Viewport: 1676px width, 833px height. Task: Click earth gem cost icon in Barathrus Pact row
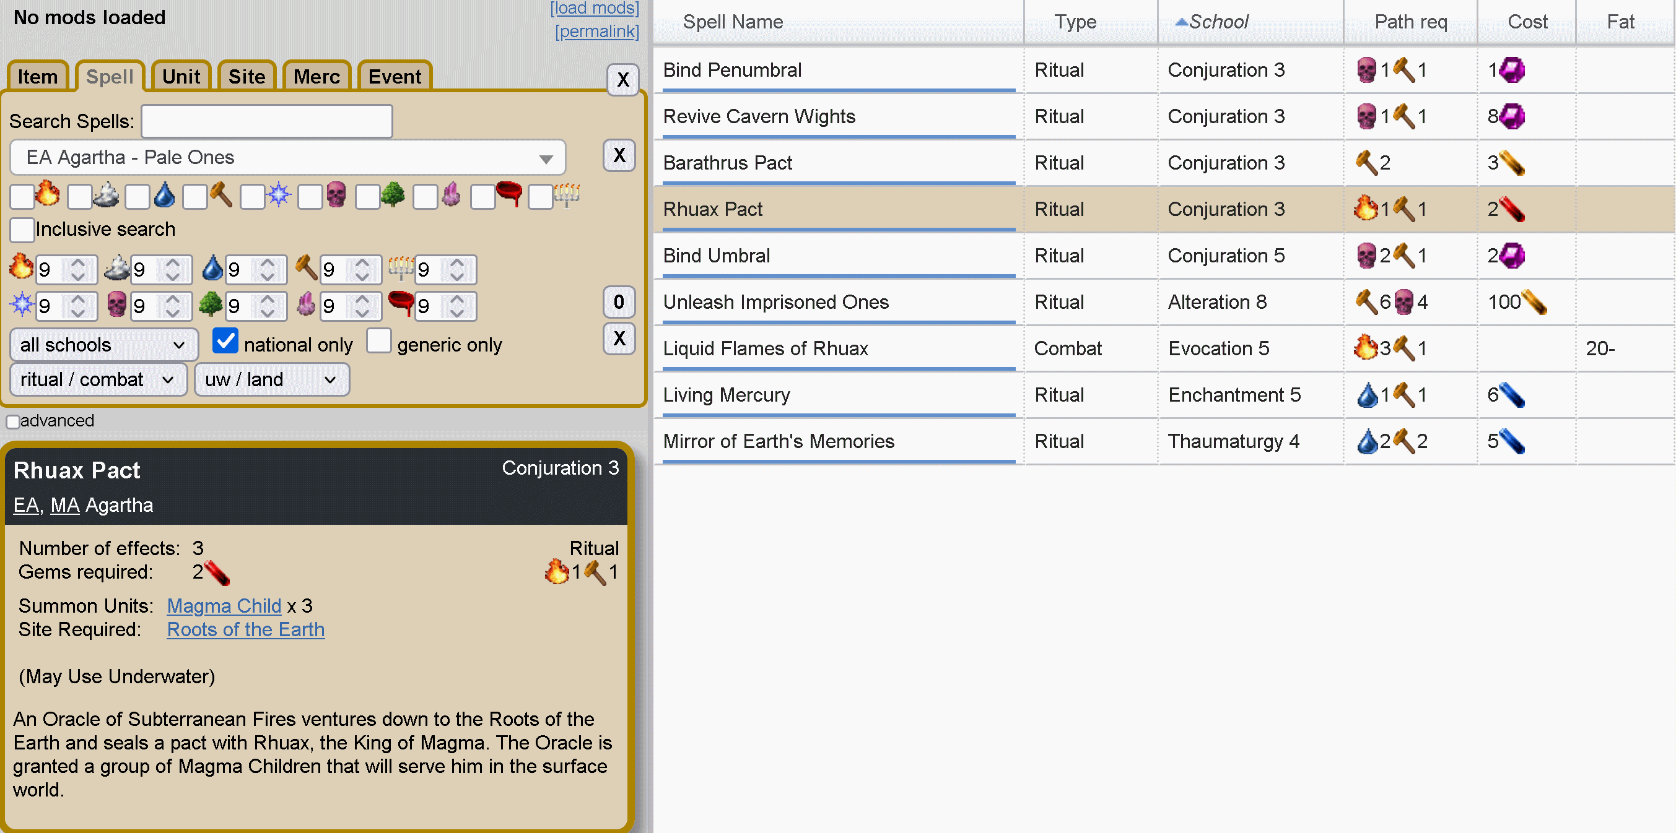[1512, 163]
